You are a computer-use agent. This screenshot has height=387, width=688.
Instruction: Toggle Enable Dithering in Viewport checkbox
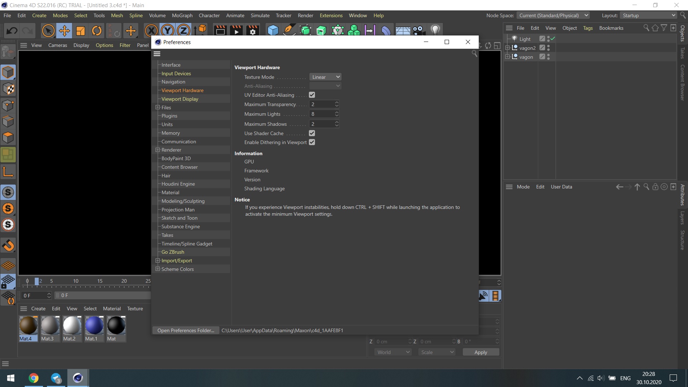point(312,142)
